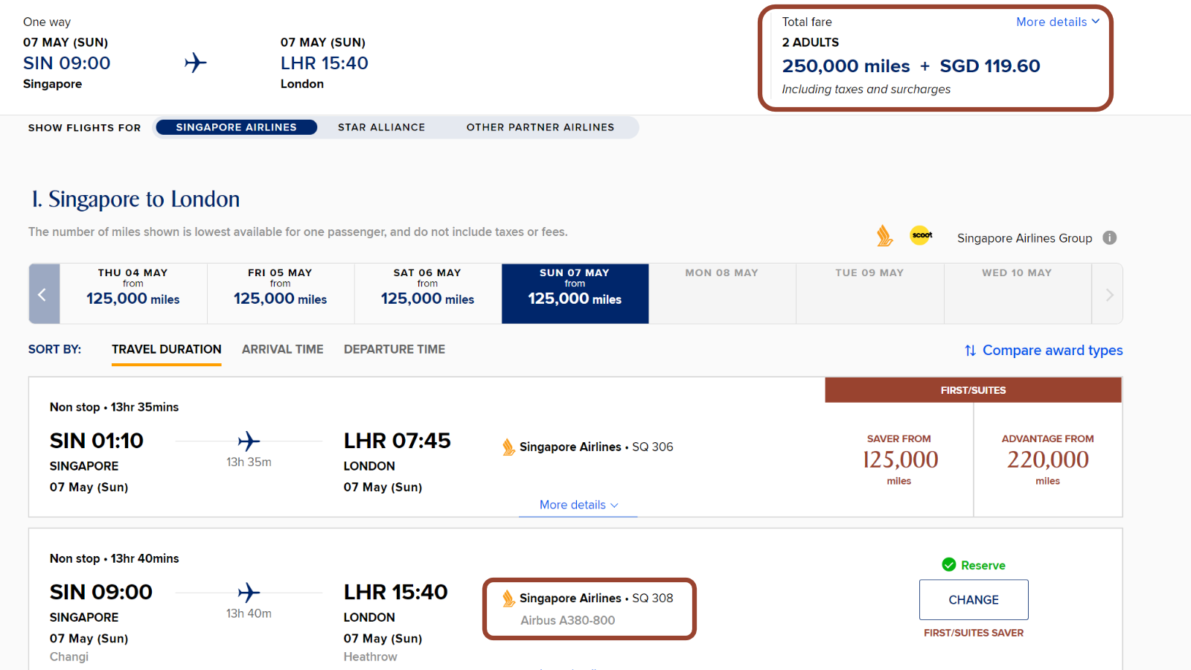Switch to Star Alliance flights
The image size is (1191, 670).
pos(382,127)
